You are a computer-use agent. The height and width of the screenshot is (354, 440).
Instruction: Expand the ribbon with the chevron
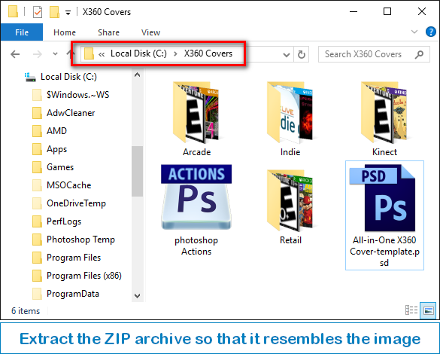pyautogui.click(x=414, y=32)
